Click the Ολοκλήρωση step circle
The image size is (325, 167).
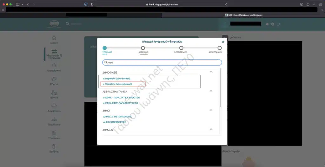220,48
